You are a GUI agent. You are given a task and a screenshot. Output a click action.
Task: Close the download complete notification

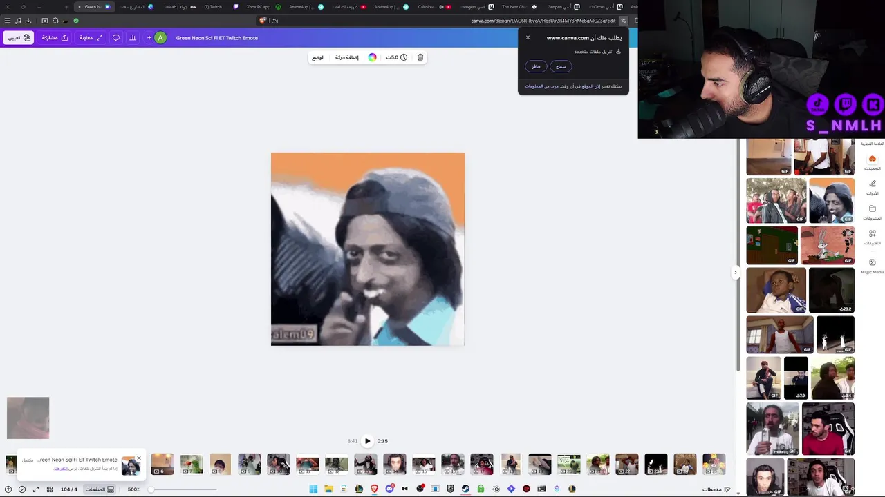point(138,458)
